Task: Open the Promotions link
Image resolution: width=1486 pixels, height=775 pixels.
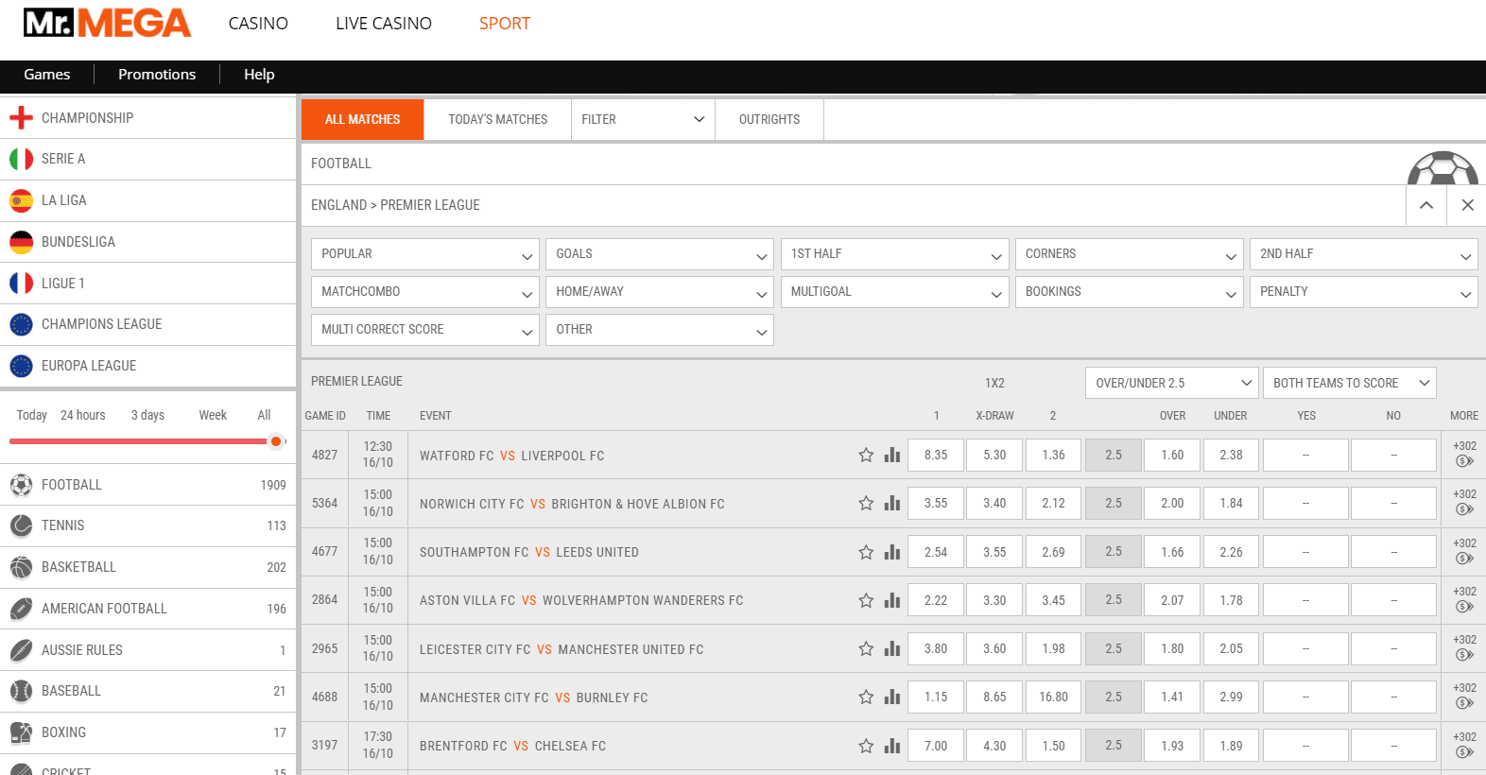Action: click(157, 75)
